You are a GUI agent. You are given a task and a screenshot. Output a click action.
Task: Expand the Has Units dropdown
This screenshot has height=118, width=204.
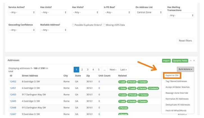[x=53, y=12]
